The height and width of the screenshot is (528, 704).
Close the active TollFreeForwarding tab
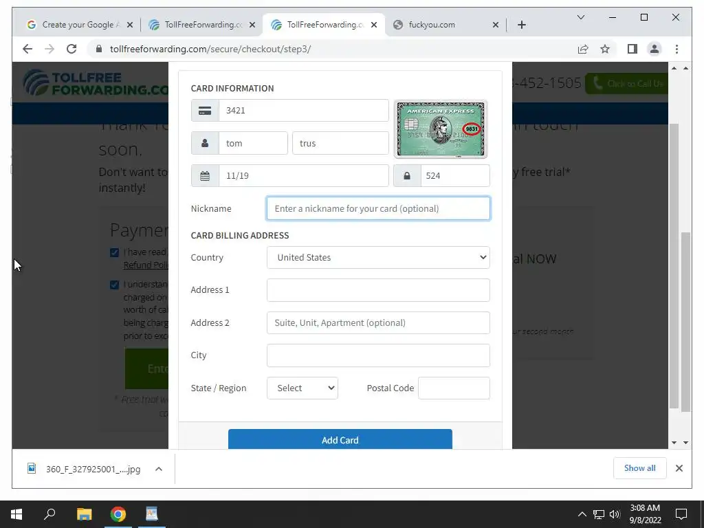(x=374, y=25)
